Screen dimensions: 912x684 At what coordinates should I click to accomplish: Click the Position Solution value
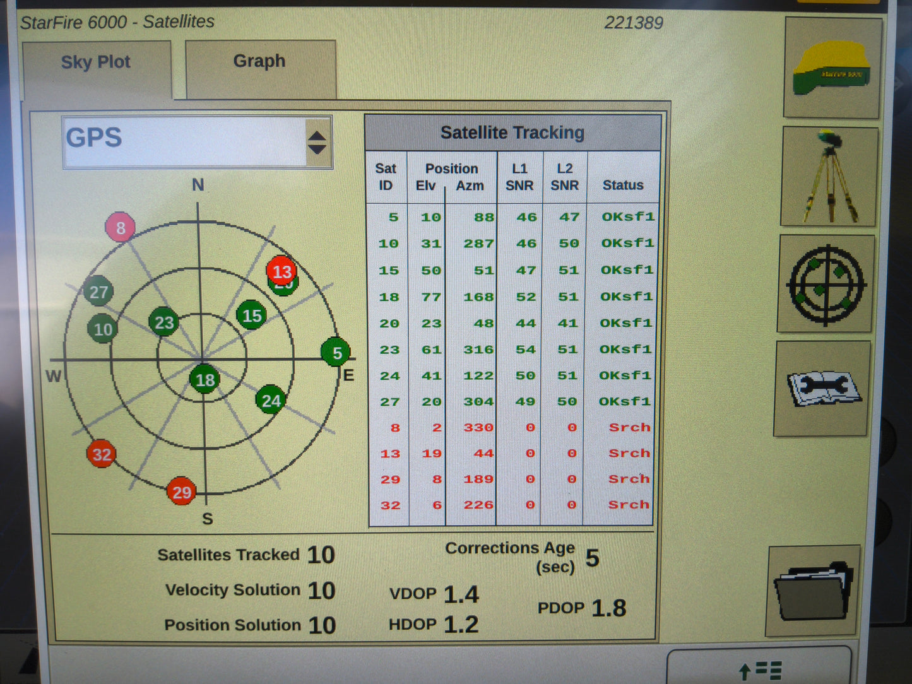[323, 625]
